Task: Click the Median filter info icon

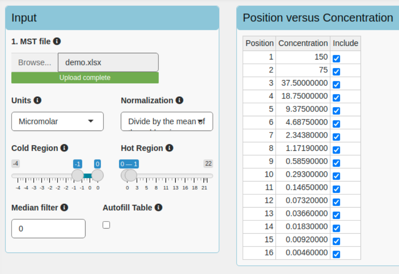Action: click(64, 208)
